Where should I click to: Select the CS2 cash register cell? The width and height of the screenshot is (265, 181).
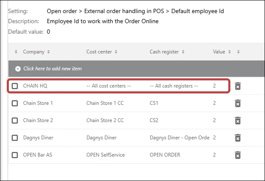pyautogui.click(x=154, y=120)
